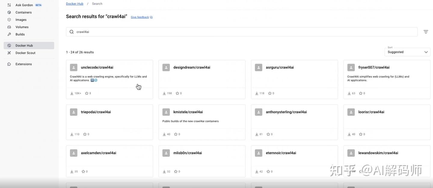This screenshot has height=188, width=433.
Task: Open axelcamden/crawl4ai repository title
Action: tap(99, 153)
